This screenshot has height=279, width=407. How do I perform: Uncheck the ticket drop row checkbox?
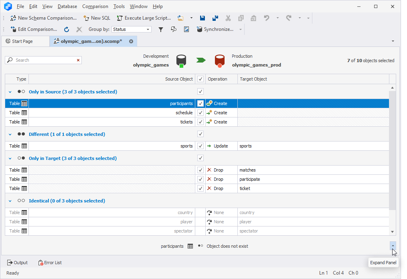pyautogui.click(x=200, y=188)
